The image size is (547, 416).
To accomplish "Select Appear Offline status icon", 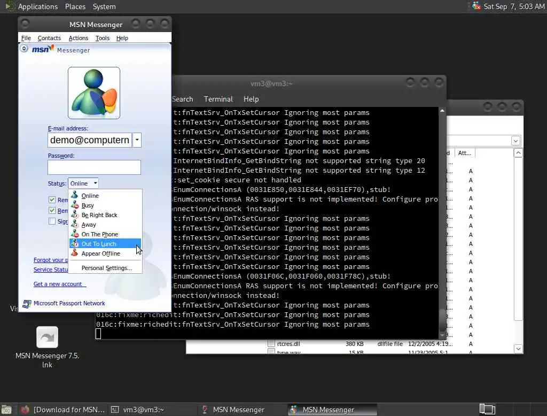I will click(x=75, y=253).
